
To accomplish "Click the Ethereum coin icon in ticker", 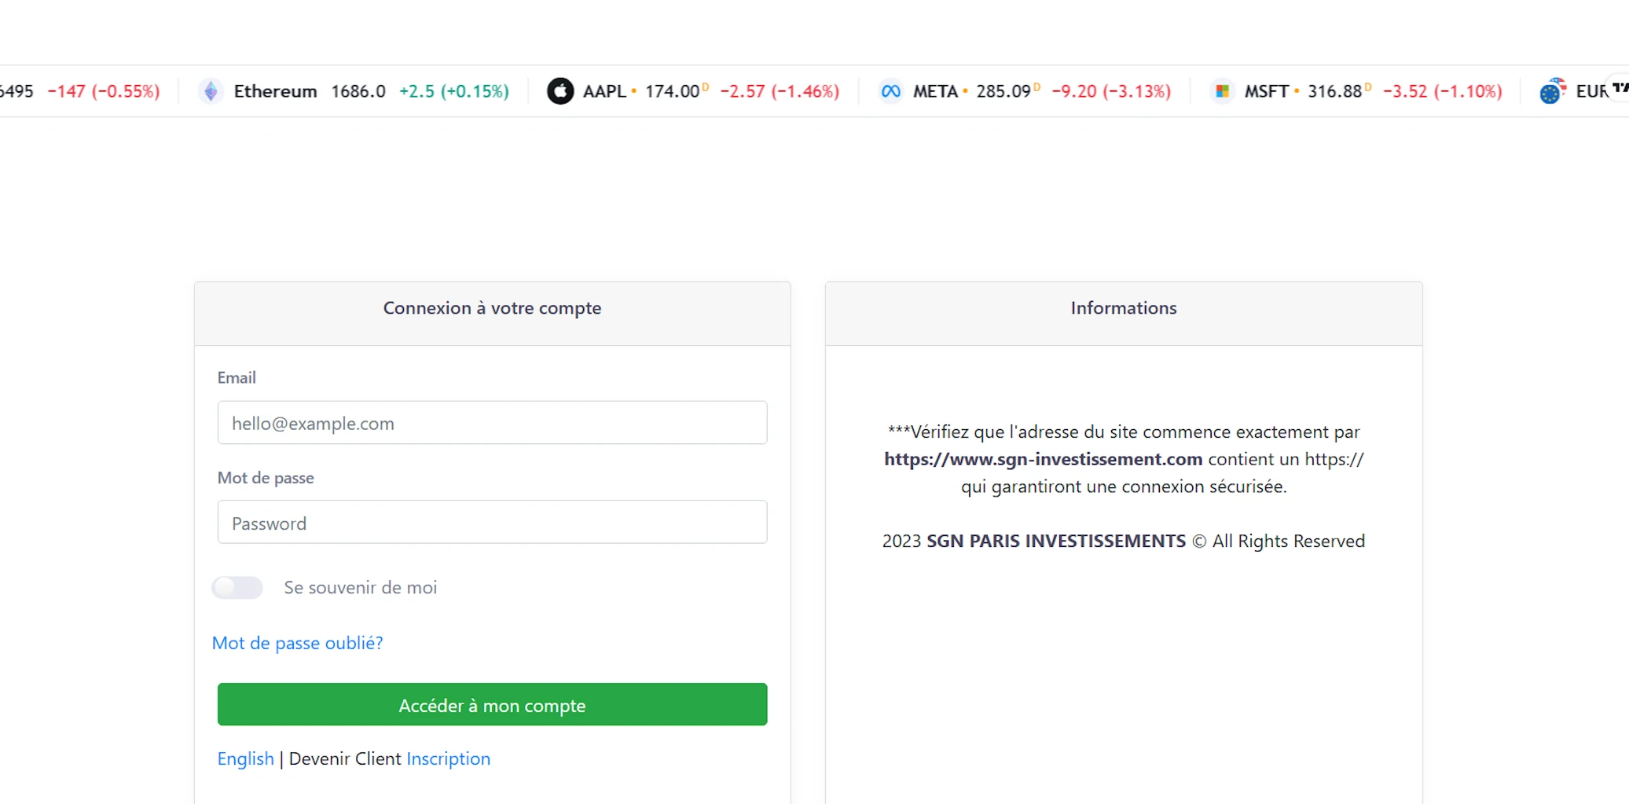I will point(211,91).
